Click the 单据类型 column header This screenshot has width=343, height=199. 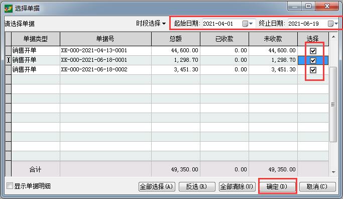coord(36,39)
